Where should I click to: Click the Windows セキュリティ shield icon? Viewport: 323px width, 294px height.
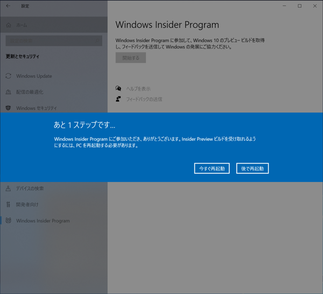point(9,108)
